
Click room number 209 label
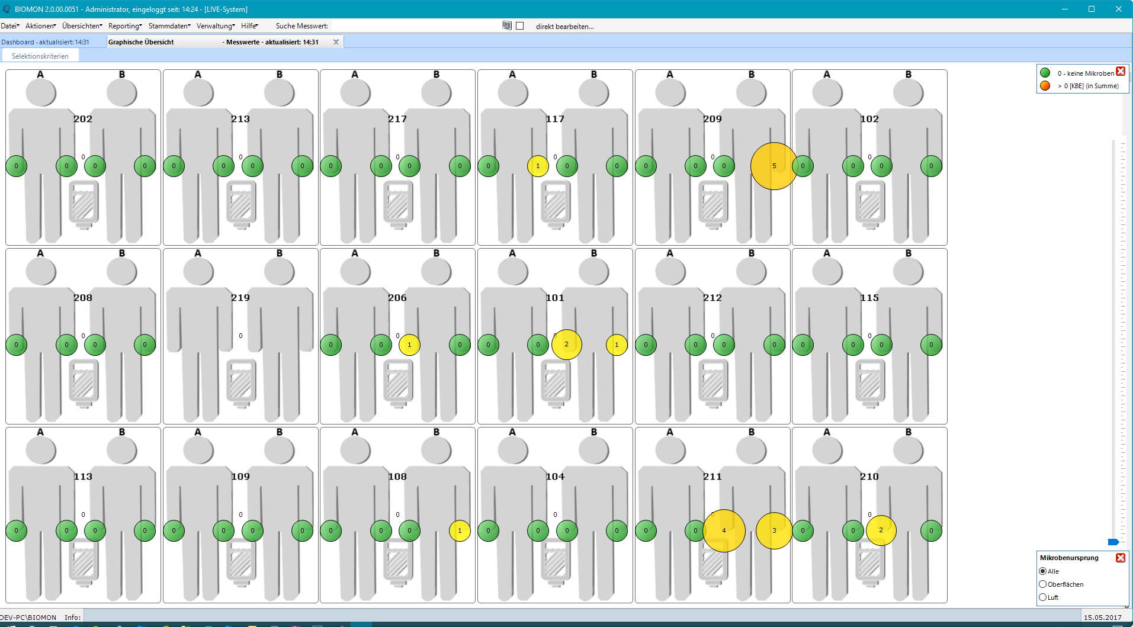click(712, 118)
